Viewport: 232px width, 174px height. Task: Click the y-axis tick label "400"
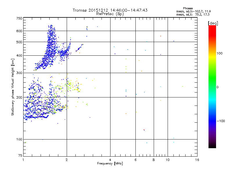19,56
